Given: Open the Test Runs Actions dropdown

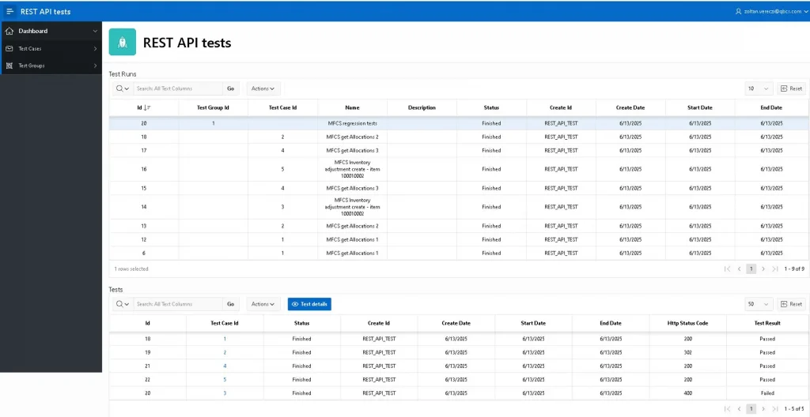Looking at the screenshot, I should point(263,88).
